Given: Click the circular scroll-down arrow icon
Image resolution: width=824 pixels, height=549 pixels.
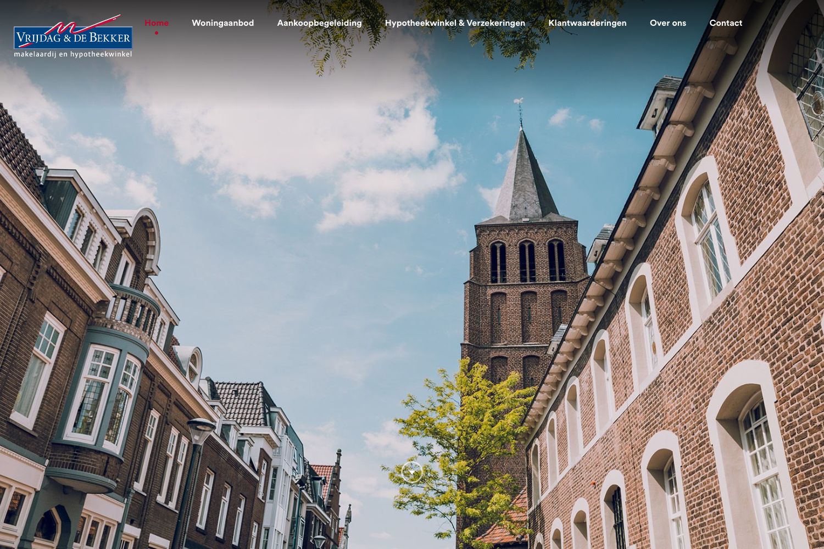Looking at the screenshot, I should [412, 472].
